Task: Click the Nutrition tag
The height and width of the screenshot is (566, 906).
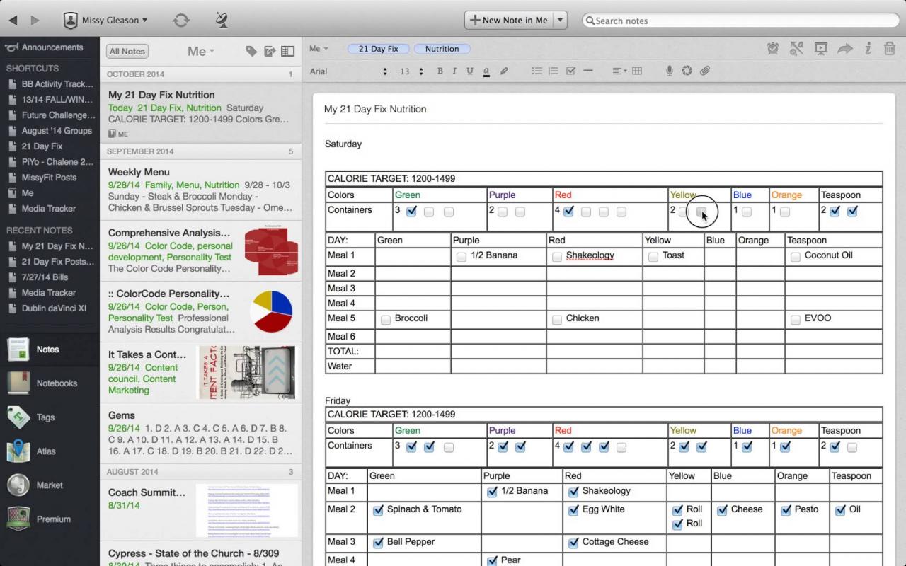Action: point(442,49)
